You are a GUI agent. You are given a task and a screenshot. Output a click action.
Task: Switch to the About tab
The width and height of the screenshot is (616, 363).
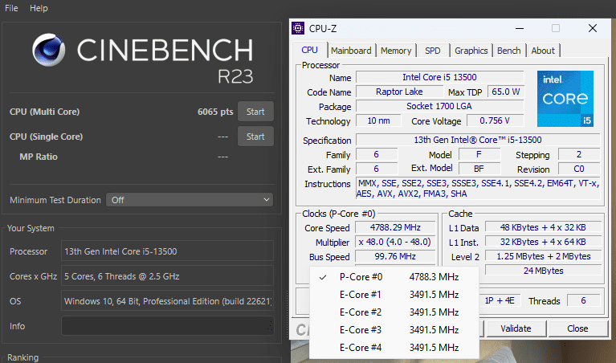pyautogui.click(x=543, y=51)
